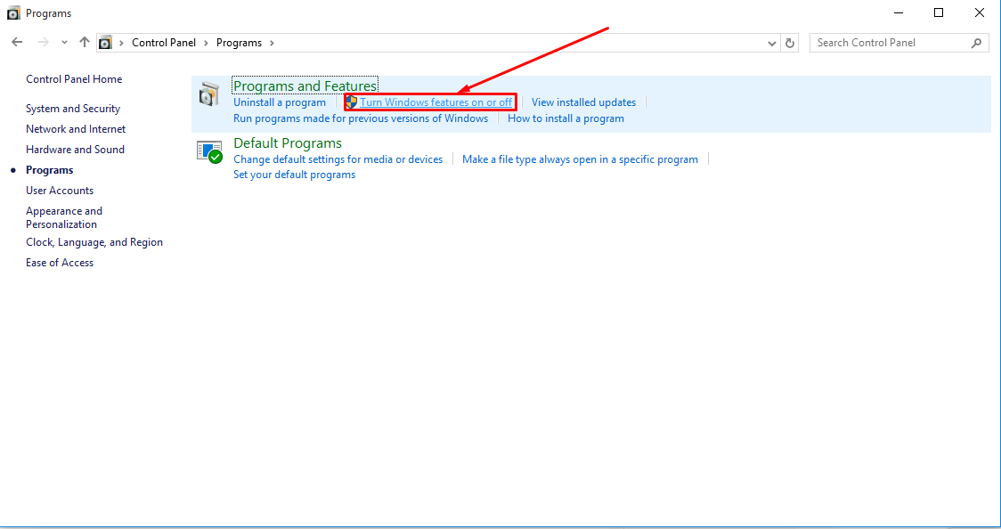1001x529 pixels.
Task: Open Programs and Features heading
Action: [x=305, y=85]
